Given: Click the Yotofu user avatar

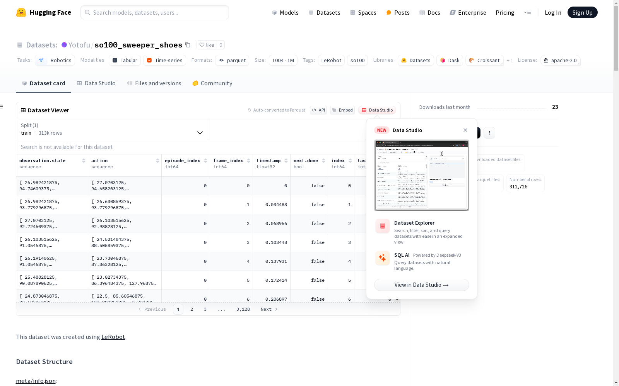Looking at the screenshot, I should point(64,45).
